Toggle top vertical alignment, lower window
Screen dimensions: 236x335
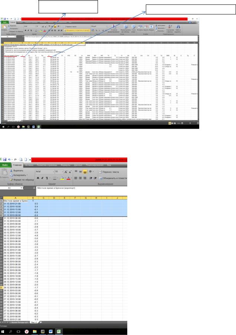coord(76,171)
